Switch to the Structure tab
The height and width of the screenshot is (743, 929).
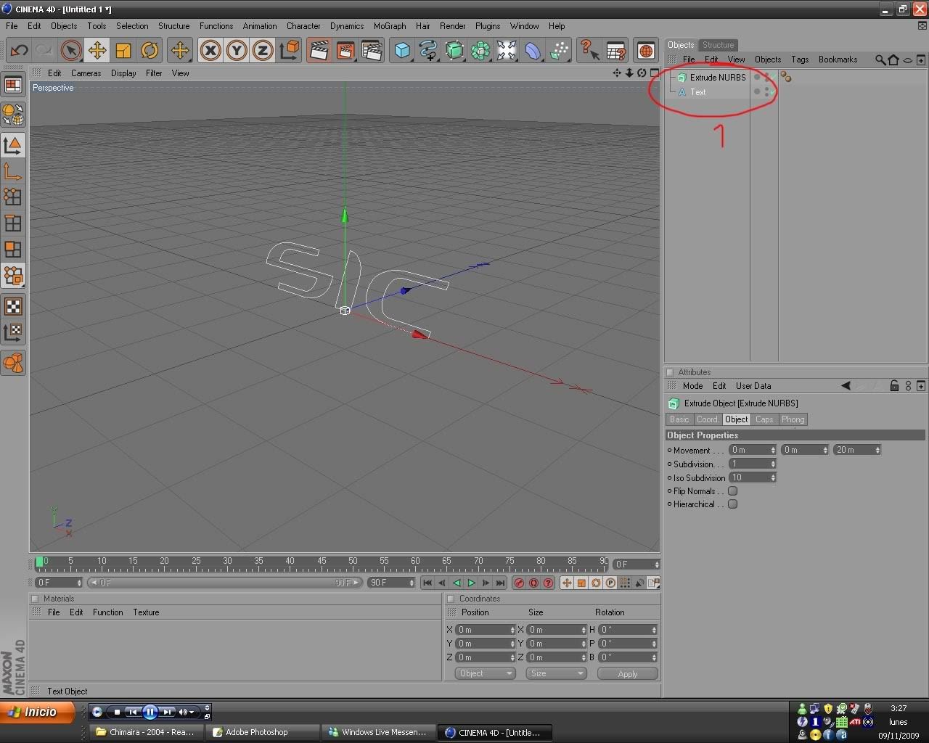(x=718, y=45)
